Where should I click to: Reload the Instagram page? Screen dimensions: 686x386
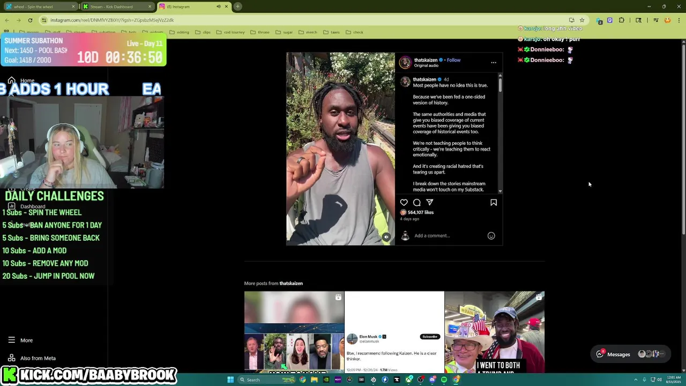[x=30, y=20]
